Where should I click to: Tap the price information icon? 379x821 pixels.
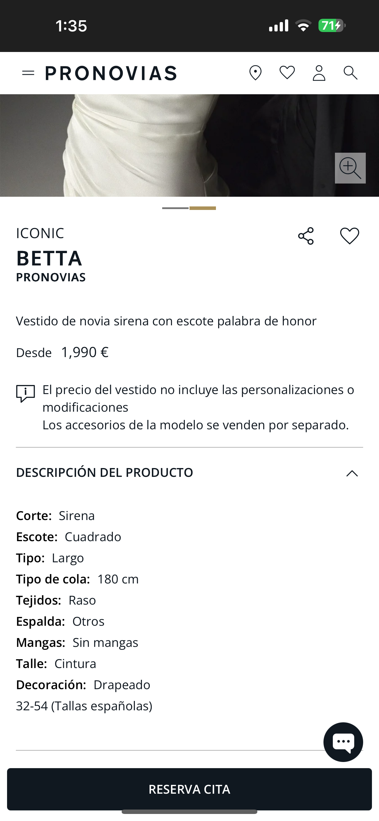point(26,393)
